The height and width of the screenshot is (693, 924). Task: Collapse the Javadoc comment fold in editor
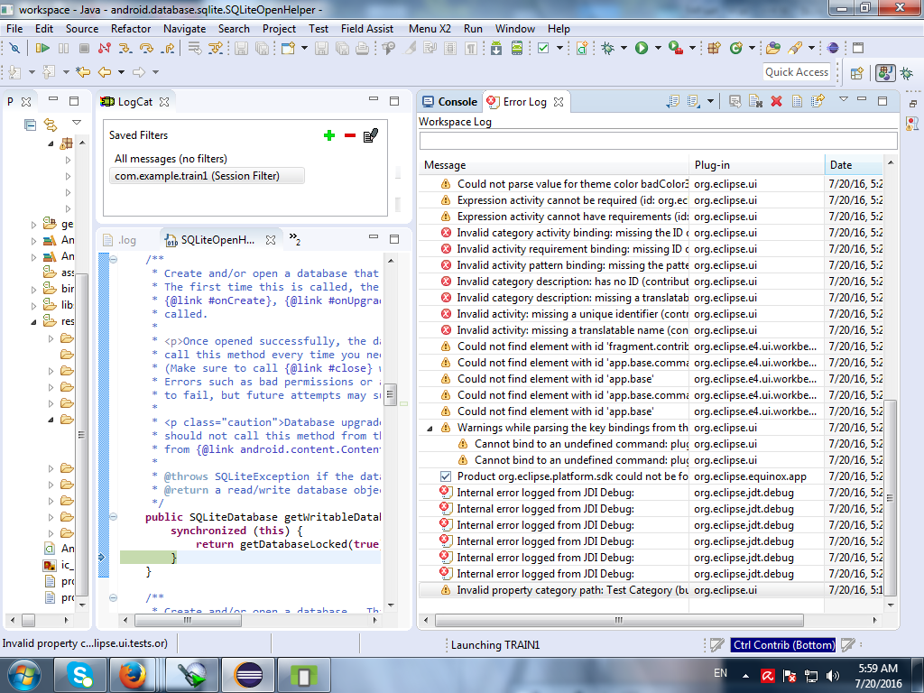point(113,260)
